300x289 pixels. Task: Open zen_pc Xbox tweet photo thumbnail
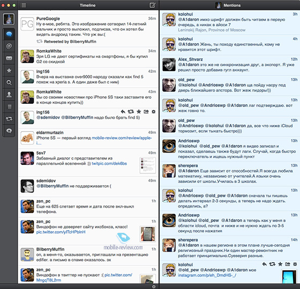coord(147,234)
